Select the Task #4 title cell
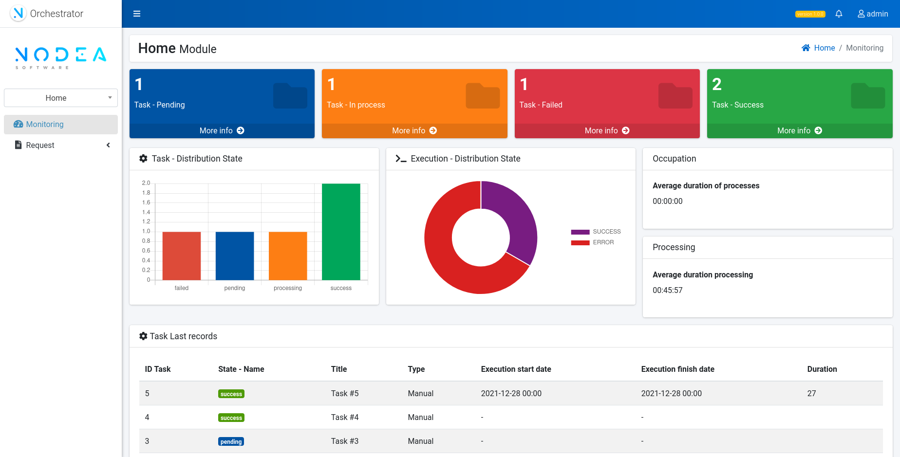The image size is (900, 457). (x=345, y=417)
